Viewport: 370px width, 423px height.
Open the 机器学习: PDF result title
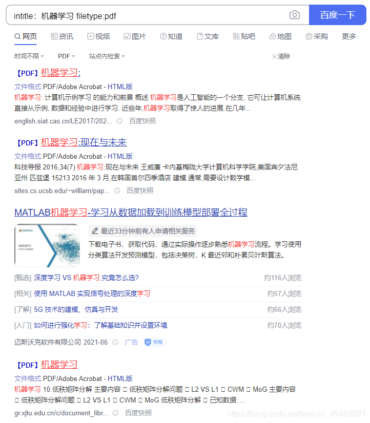click(60, 73)
